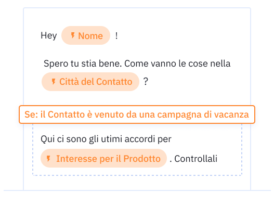Click lightning icon in Interesse per il Prodotto
This screenshot has height=204, width=274.
[48, 159]
